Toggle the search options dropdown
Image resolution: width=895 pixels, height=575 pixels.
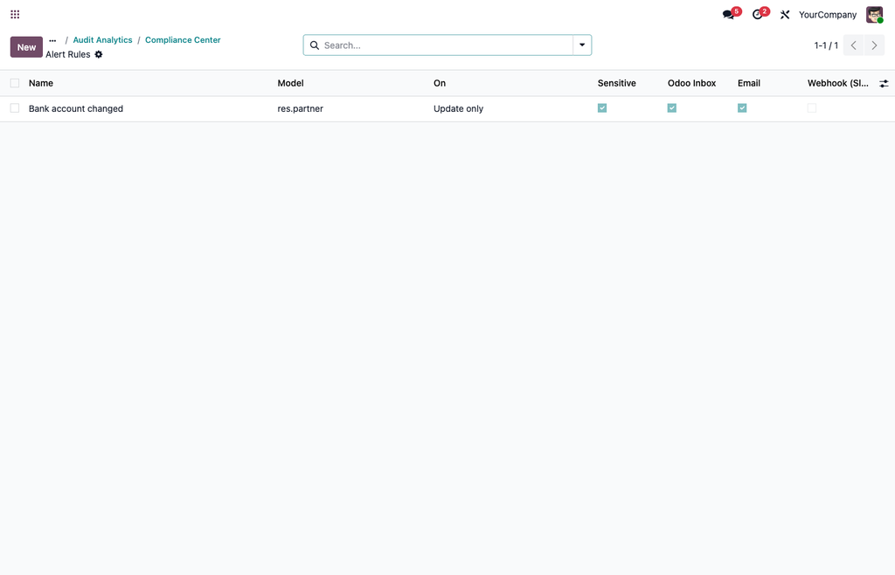click(x=582, y=45)
